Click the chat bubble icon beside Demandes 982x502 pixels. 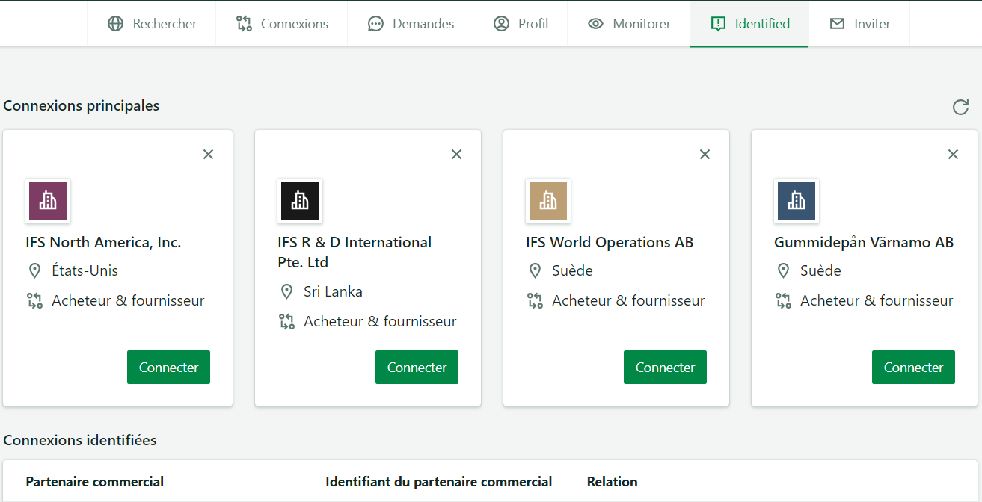375,24
